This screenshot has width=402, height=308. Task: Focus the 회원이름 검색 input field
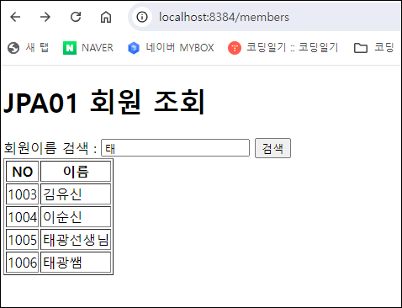pos(175,148)
